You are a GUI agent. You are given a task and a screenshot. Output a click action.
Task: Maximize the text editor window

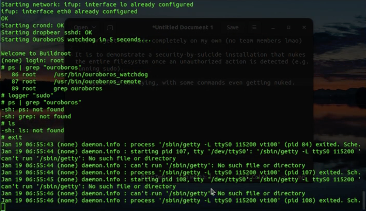(x=289, y=27)
